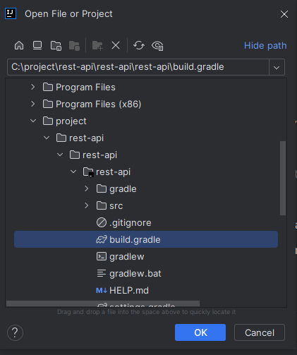Refresh the file tree
Viewport: 297px width, 355px height.
(139, 45)
